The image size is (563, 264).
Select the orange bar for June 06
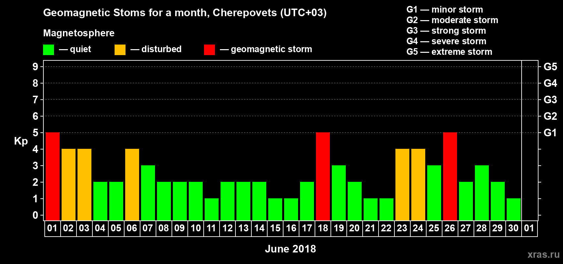point(132,185)
